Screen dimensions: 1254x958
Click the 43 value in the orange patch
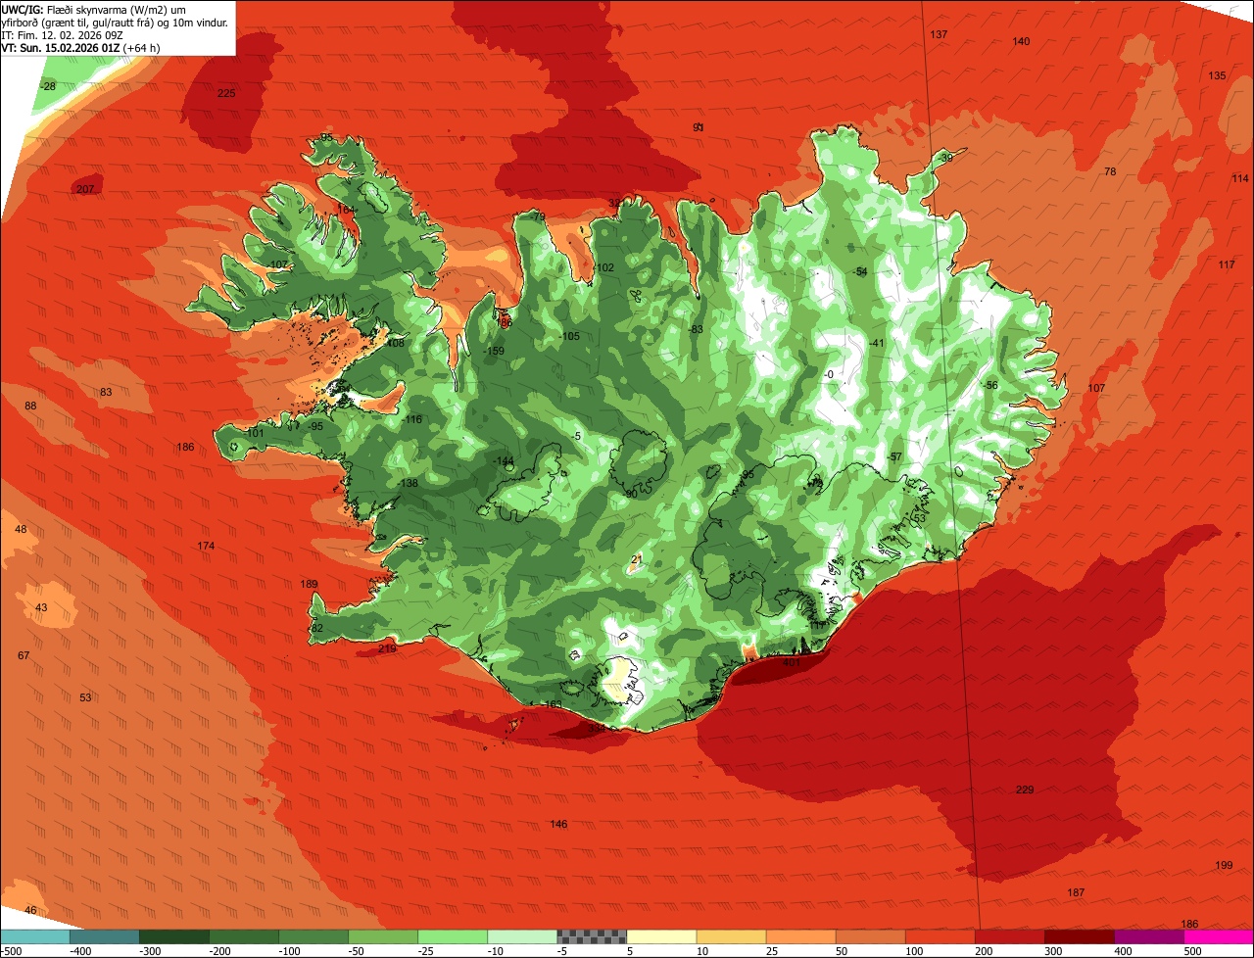click(x=41, y=607)
